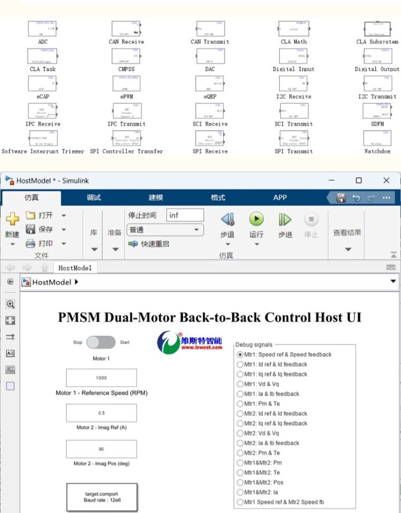Select the CLA Task block
401x513 pixels.
43,56
